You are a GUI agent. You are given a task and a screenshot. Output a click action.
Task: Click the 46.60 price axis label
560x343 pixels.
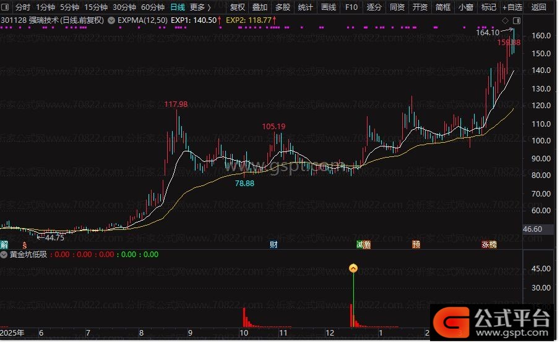pyautogui.click(x=533, y=229)
